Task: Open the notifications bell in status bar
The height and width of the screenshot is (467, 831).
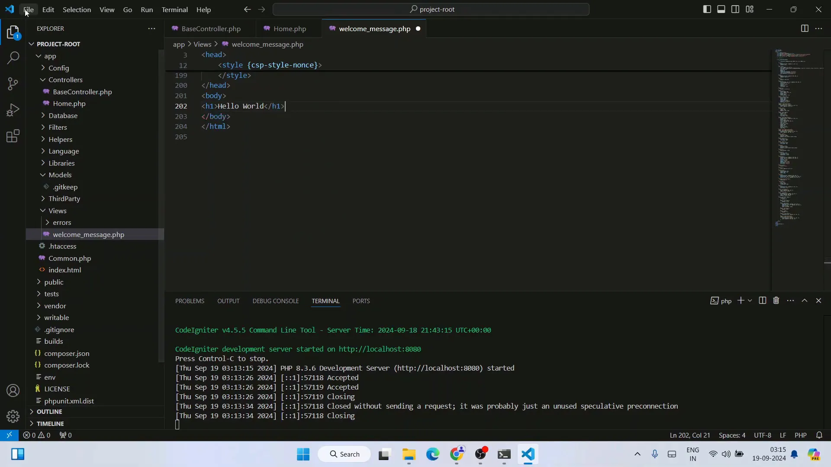Action: [x=819, y=435]
